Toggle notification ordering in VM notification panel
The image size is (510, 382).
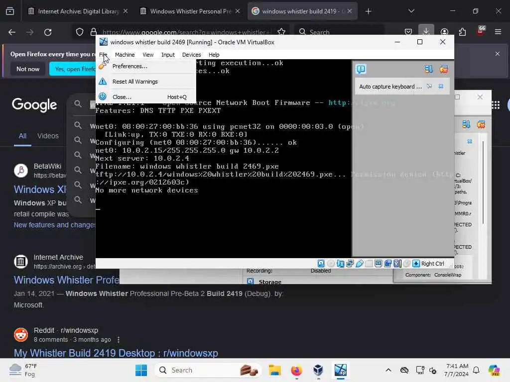pyautogui.click(x=429, y=69)
